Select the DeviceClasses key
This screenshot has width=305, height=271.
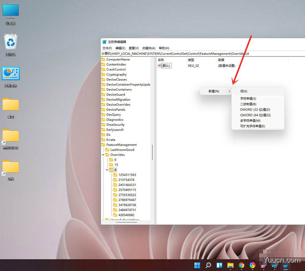(117, 80)
